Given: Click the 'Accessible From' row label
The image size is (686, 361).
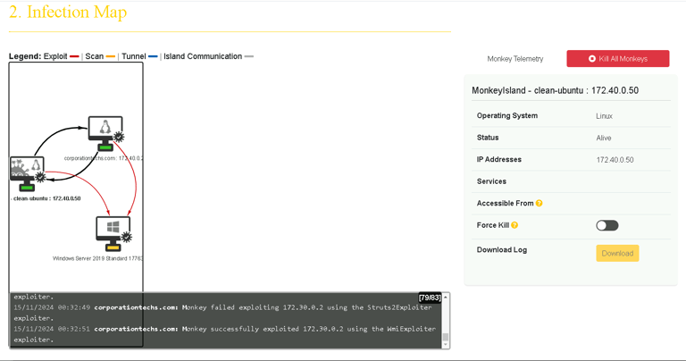Looking at the screenshot, I should [505, 203].
